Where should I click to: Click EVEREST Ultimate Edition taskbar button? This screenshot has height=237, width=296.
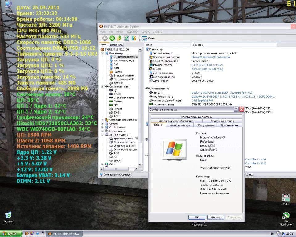(64, 234)
